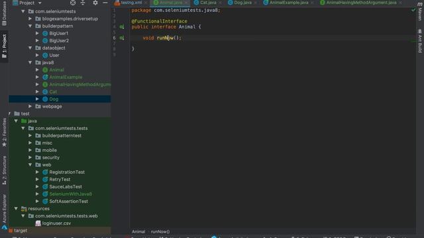Switch to AnimalExample.java tab
The height and width of the screenshot is (238, 424).
tap(289, 3)
